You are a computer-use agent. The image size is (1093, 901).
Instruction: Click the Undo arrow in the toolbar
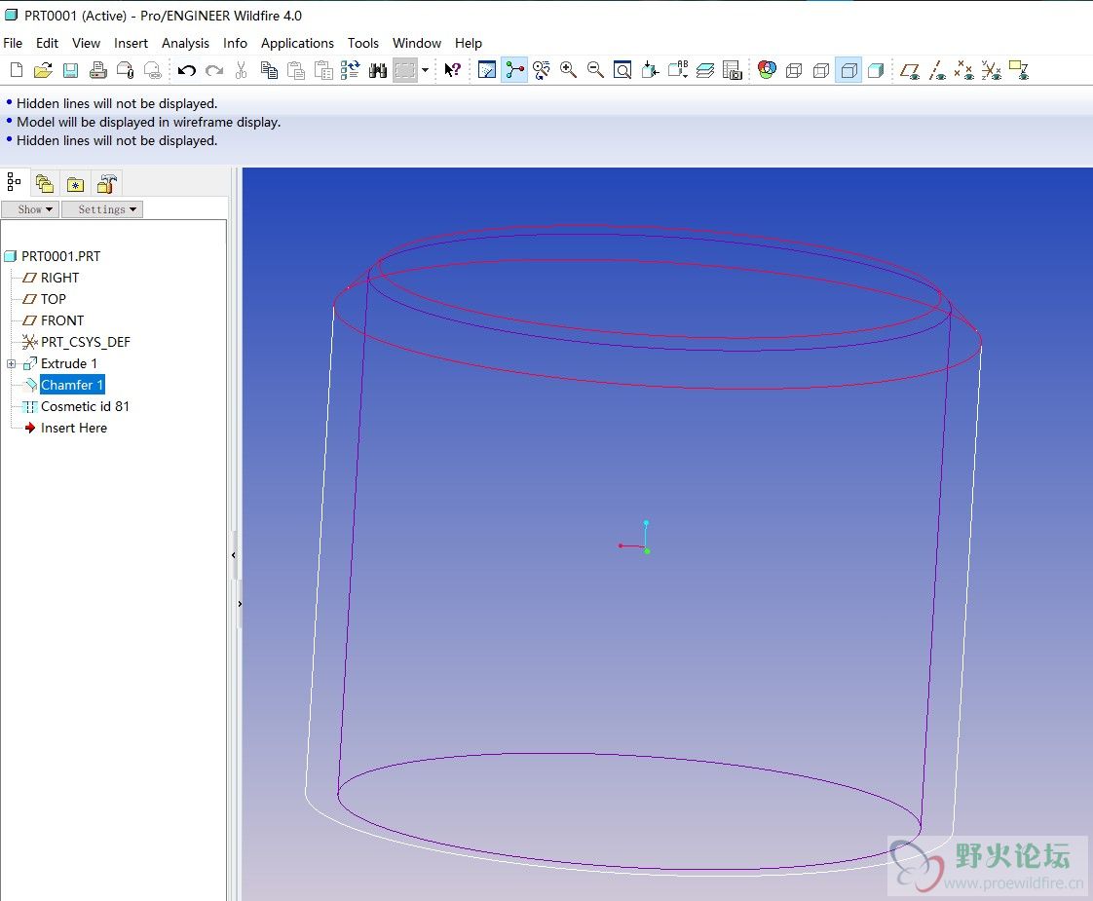(187, 70)
